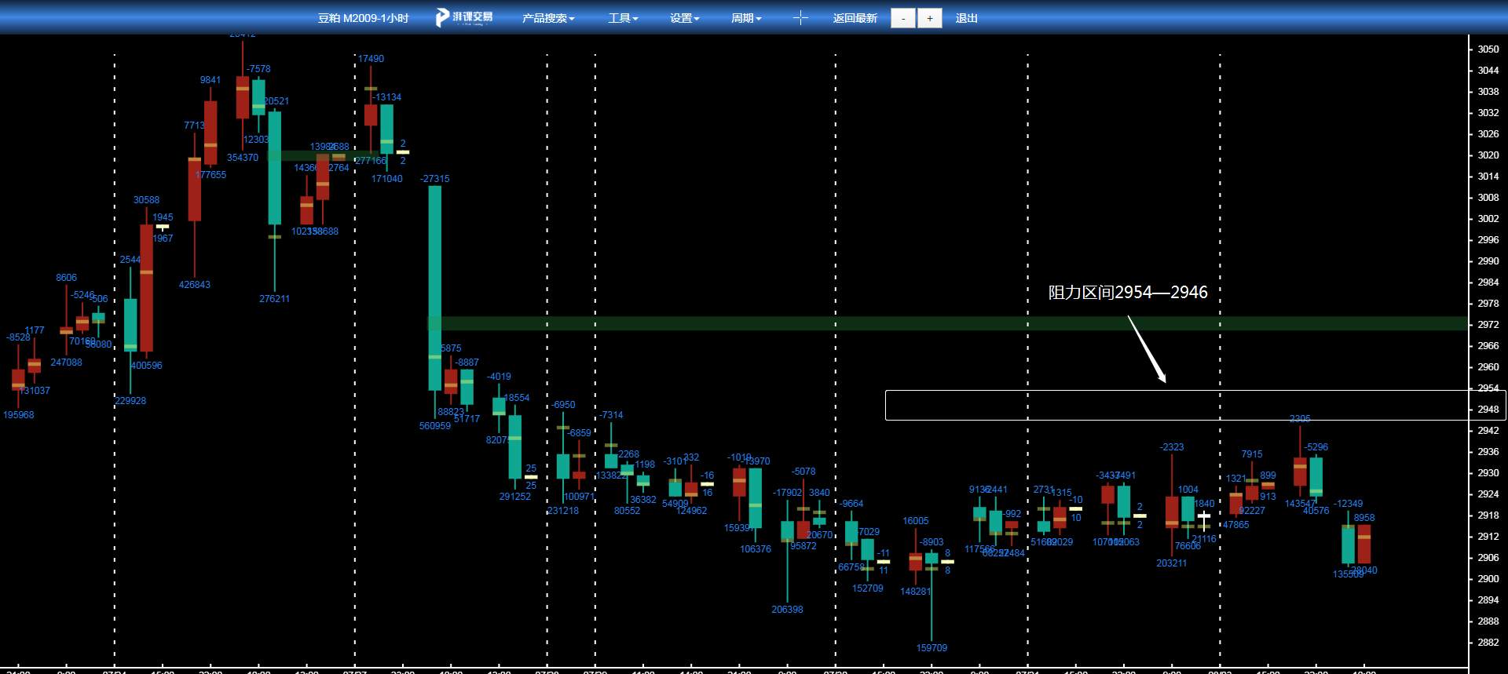Click the volume label 426843

pyautogui.click(x=195, y=285)
